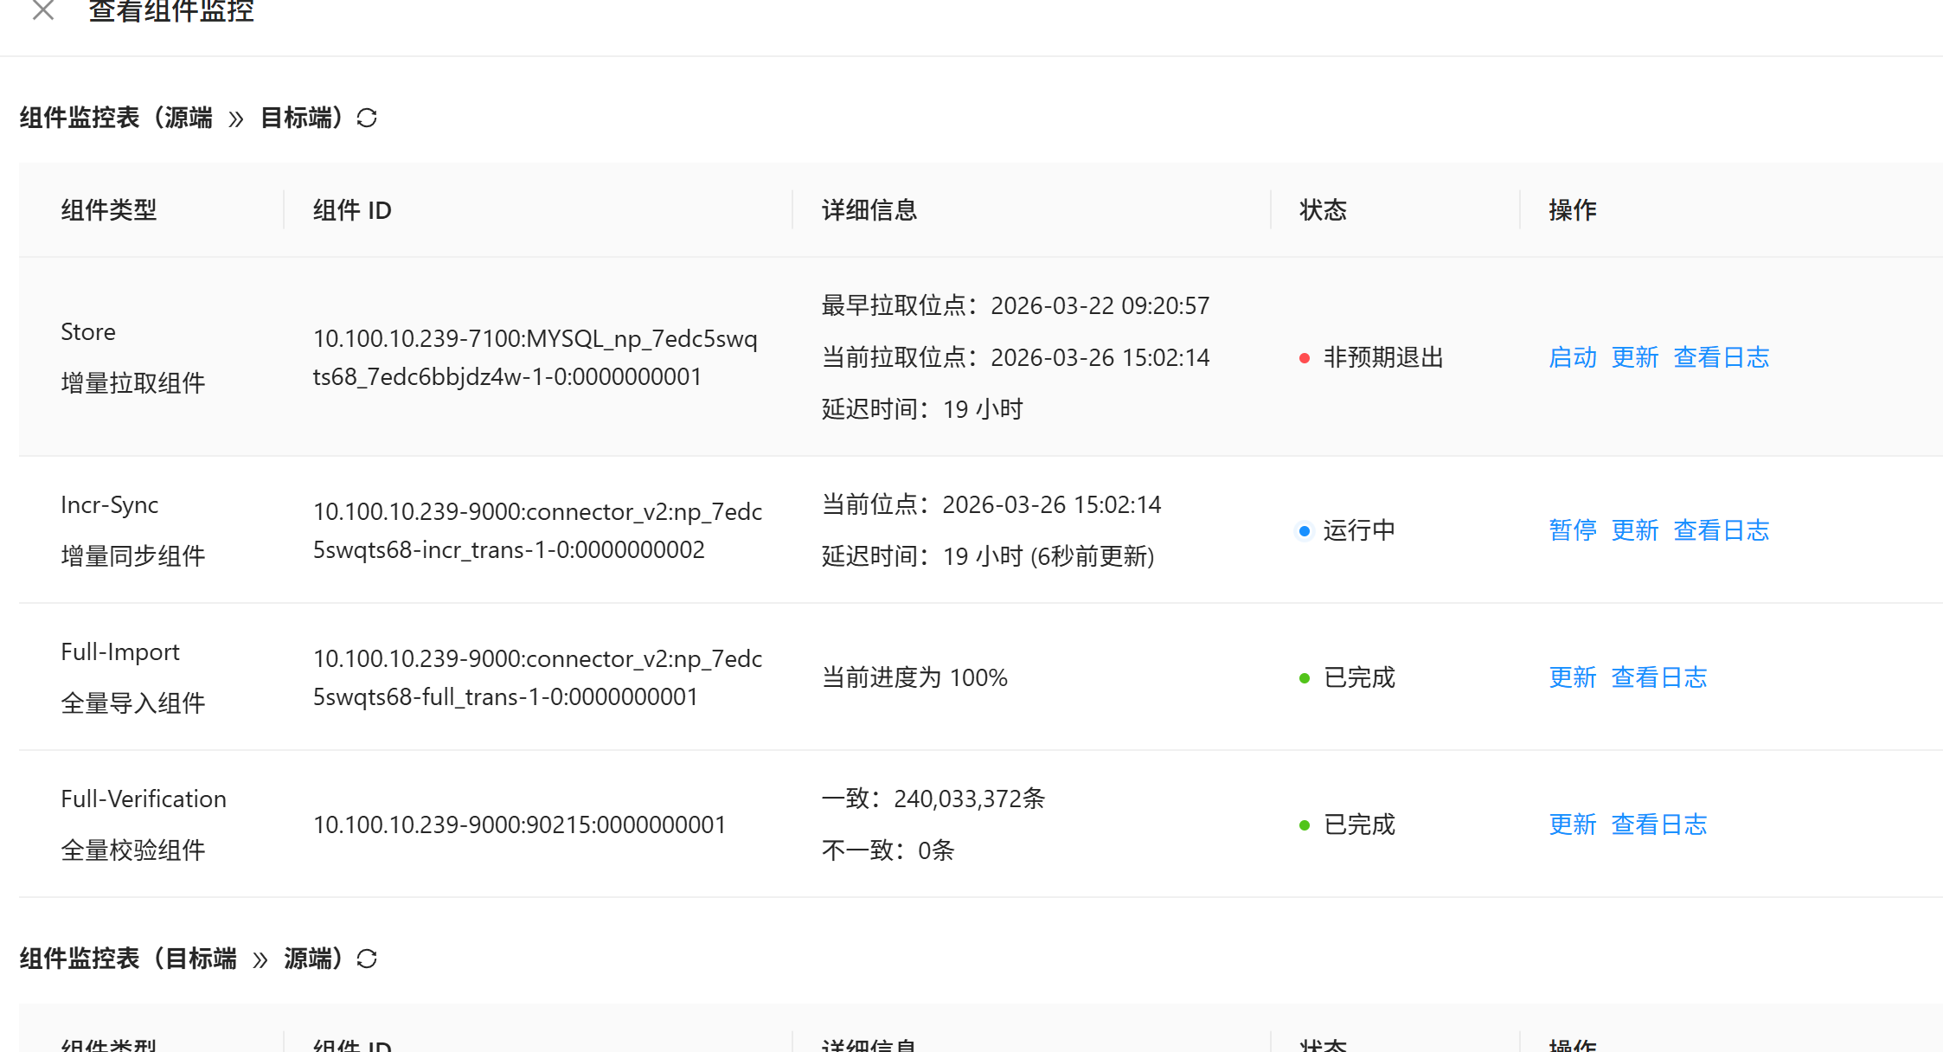Click the Store component ID text
The image size is (1943, 1052).
tap(535, 357)
